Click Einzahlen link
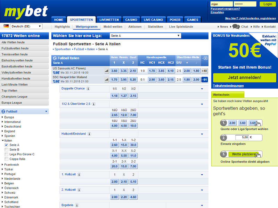Screen dimensions: 278x208 [x=217, y=12]
